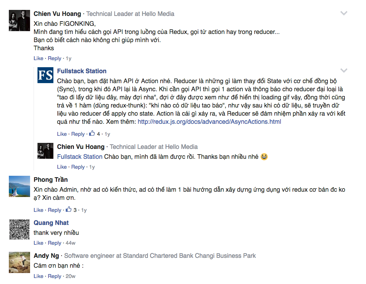Screen dimensions: 366x284
Task: Expand options chevron on Fullstack Station reply
Action: pyautogui.click(x=344, y=70)
